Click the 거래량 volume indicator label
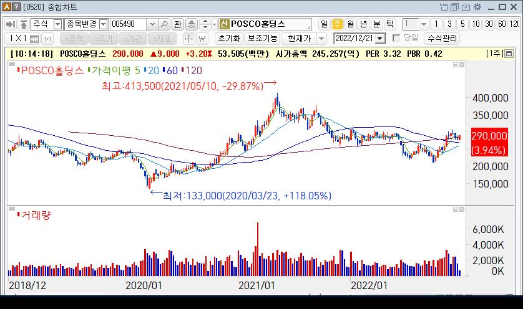The image size is (523, 309). (36, 215)
